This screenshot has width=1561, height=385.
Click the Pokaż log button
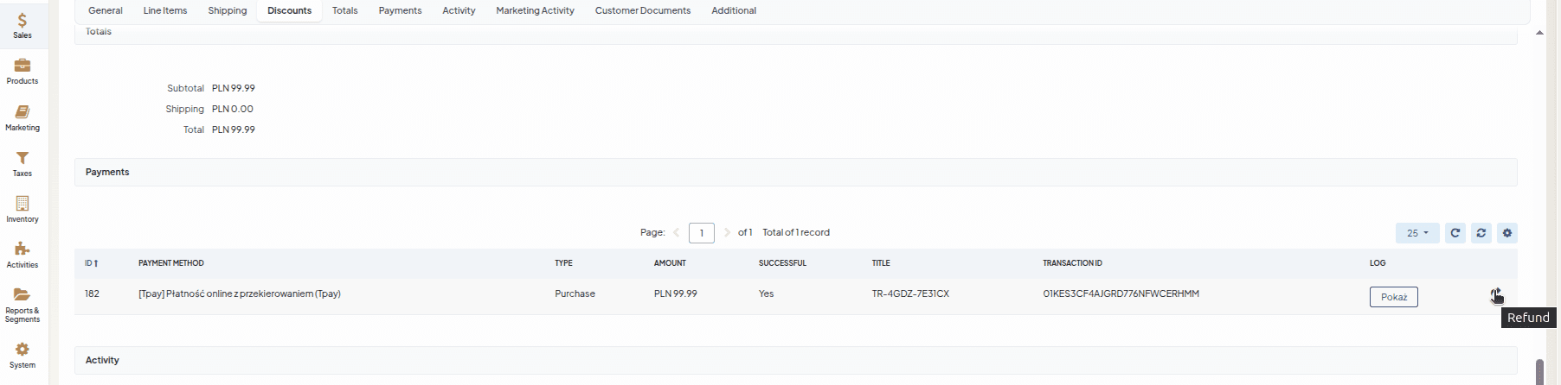coord(1393,297)
